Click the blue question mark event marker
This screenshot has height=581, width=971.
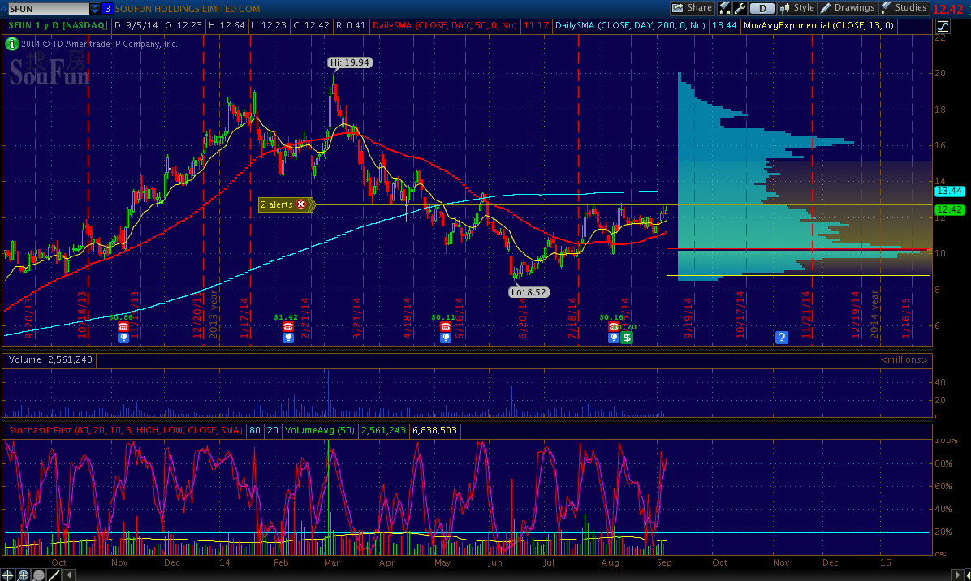pos(782,338)
